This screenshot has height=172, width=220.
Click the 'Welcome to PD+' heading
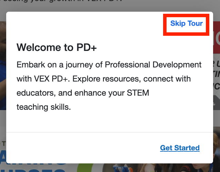point(57,47)
